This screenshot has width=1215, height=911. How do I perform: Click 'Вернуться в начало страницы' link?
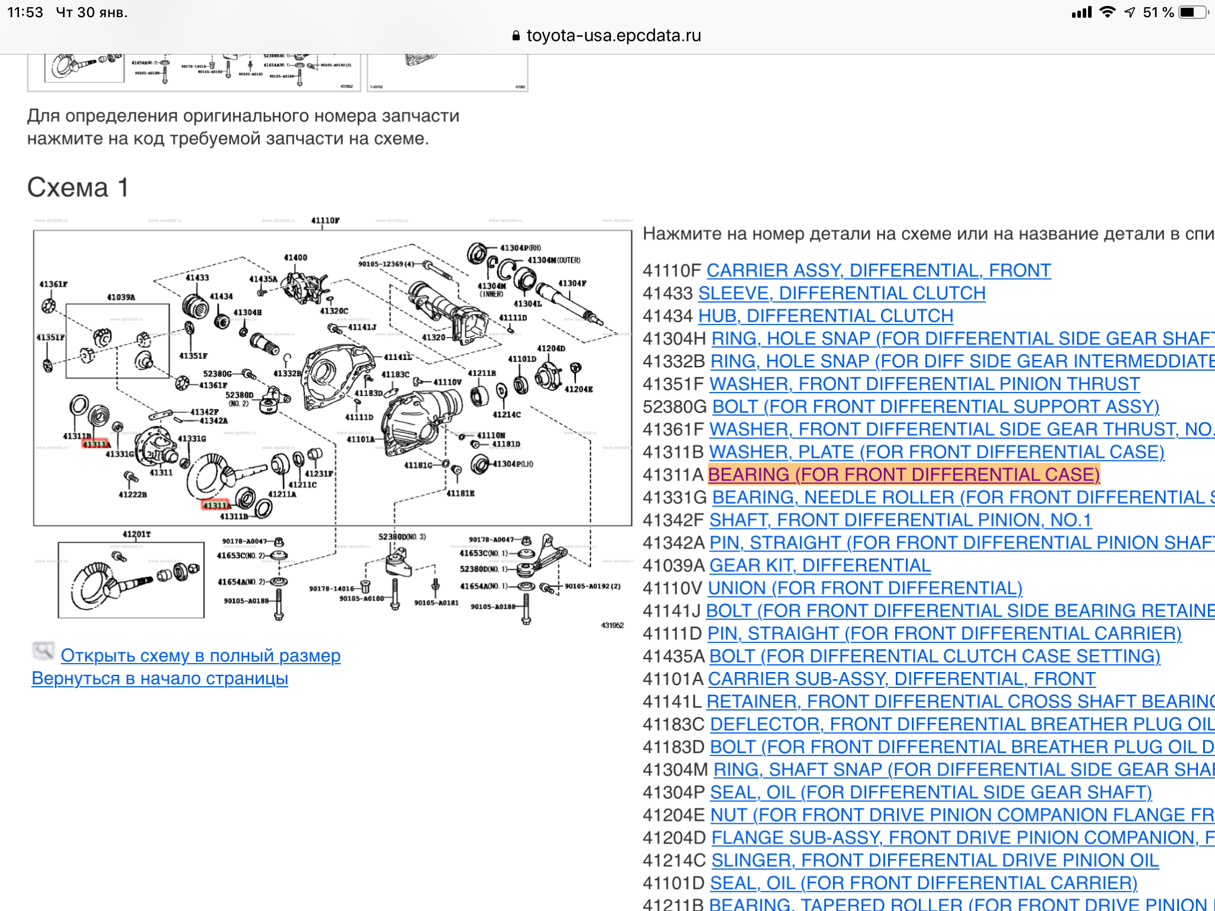point(160,678)
